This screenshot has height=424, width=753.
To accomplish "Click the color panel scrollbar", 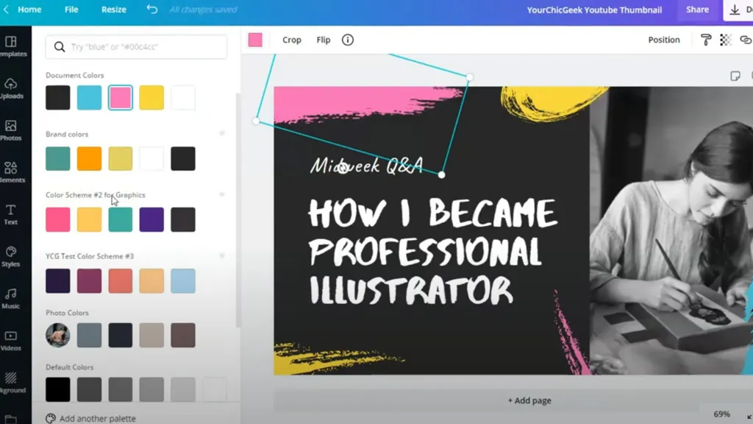I will point(238,210).
